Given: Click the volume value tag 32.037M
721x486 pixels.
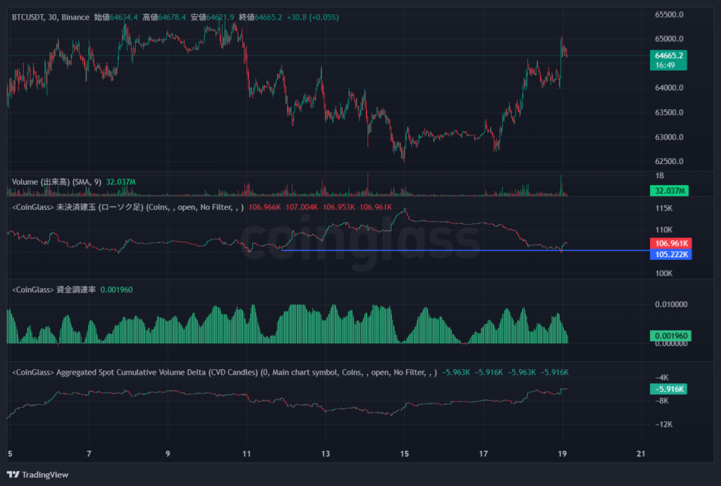Looking at the screenshot, I should tap(669, 191).
